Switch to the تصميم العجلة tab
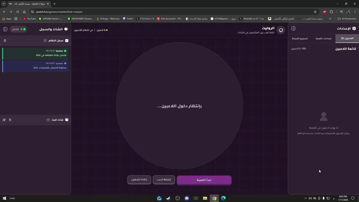Image resolution: width=359 pixels, height=202 pixels. click(x=300, y=38)
